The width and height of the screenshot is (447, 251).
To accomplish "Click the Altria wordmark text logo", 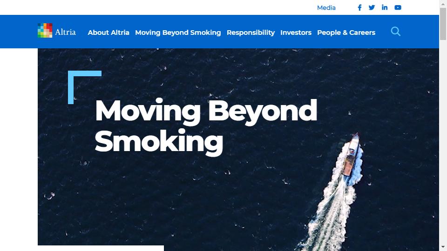I will point(65,32).
